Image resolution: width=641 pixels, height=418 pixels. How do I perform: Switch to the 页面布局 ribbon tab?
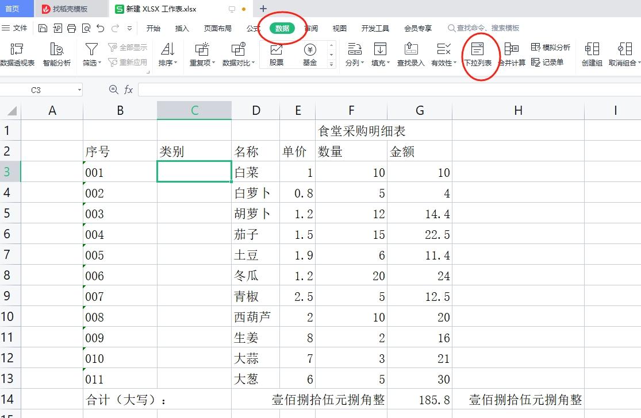pyautogui.click(x=217, y=28)
